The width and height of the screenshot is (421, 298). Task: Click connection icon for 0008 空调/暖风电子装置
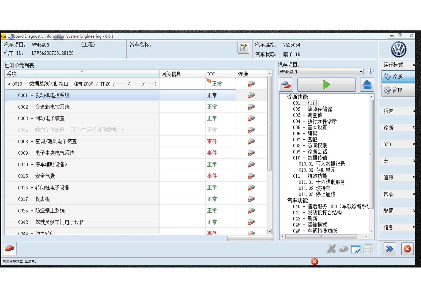pyautogui.click(x=251, y=142)
